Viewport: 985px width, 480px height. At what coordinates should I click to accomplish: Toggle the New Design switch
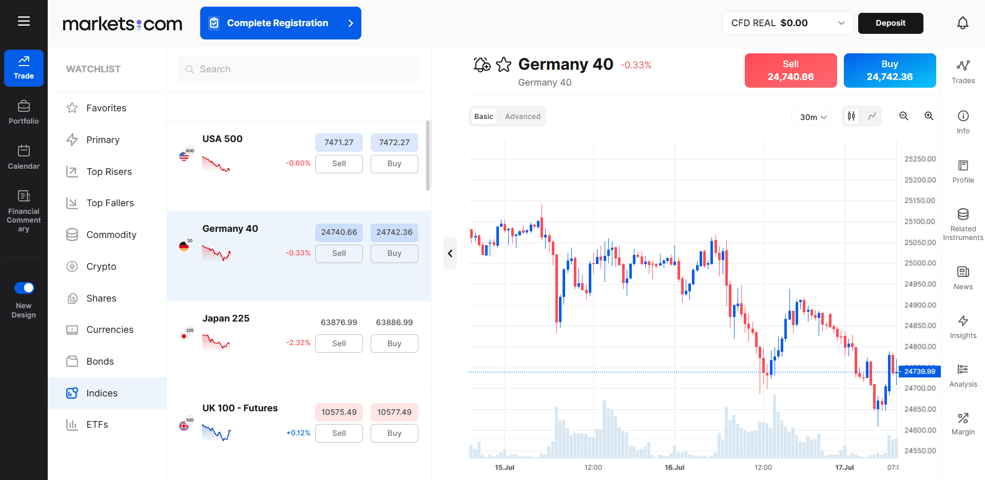(x=24, y=288)
